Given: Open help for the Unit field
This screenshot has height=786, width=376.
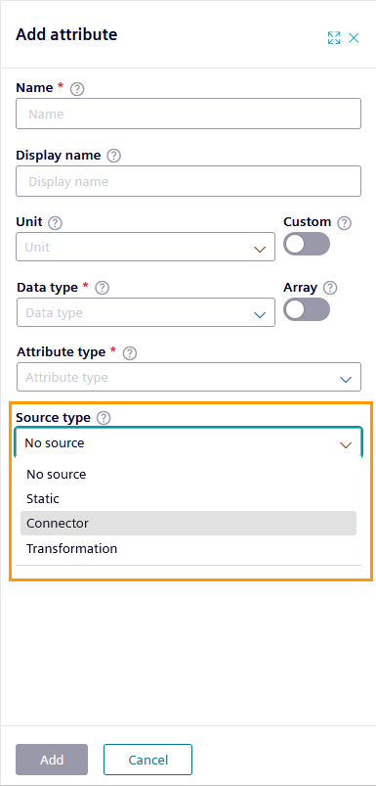Looking at the screenshot, I should [55, 222].
